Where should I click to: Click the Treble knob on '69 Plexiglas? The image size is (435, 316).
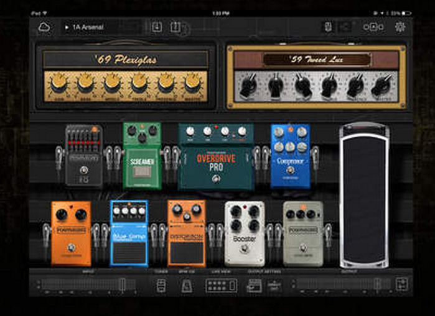pos(139,83)
